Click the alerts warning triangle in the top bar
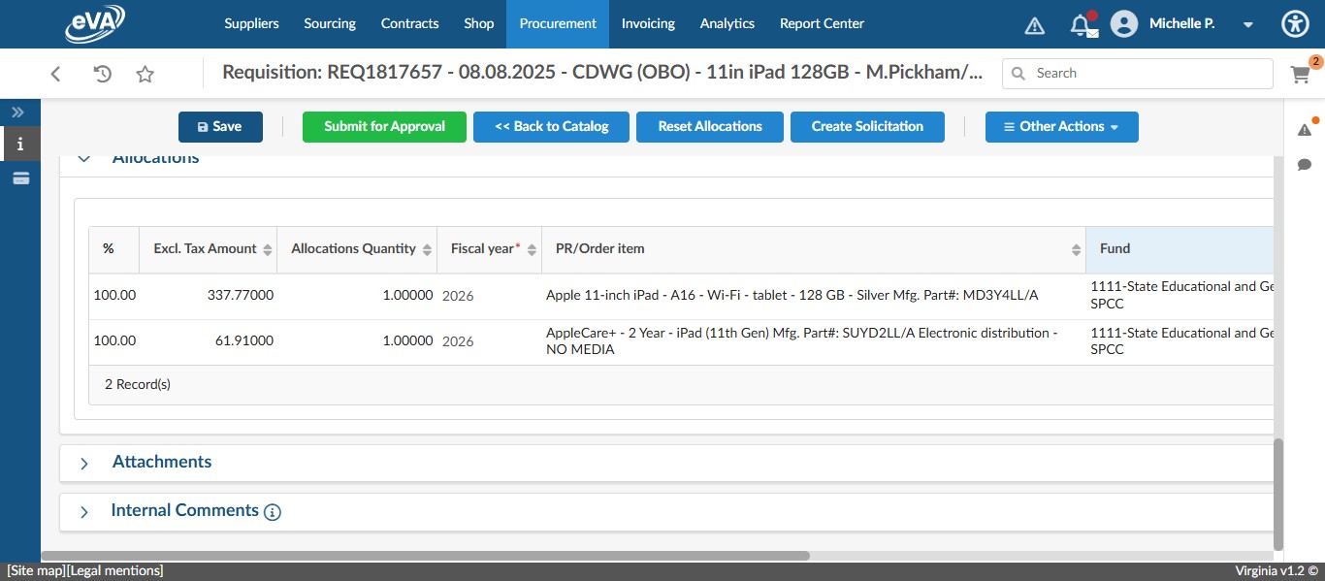 (1034, 24)
